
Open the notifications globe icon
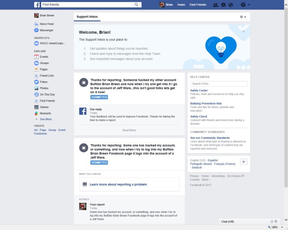(230, 5)
